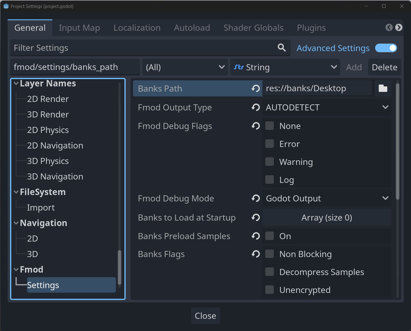Viewport: 411px width, 331px height.
Task: Click the search magnifier in Filter Settings
Action: (281, 47)
